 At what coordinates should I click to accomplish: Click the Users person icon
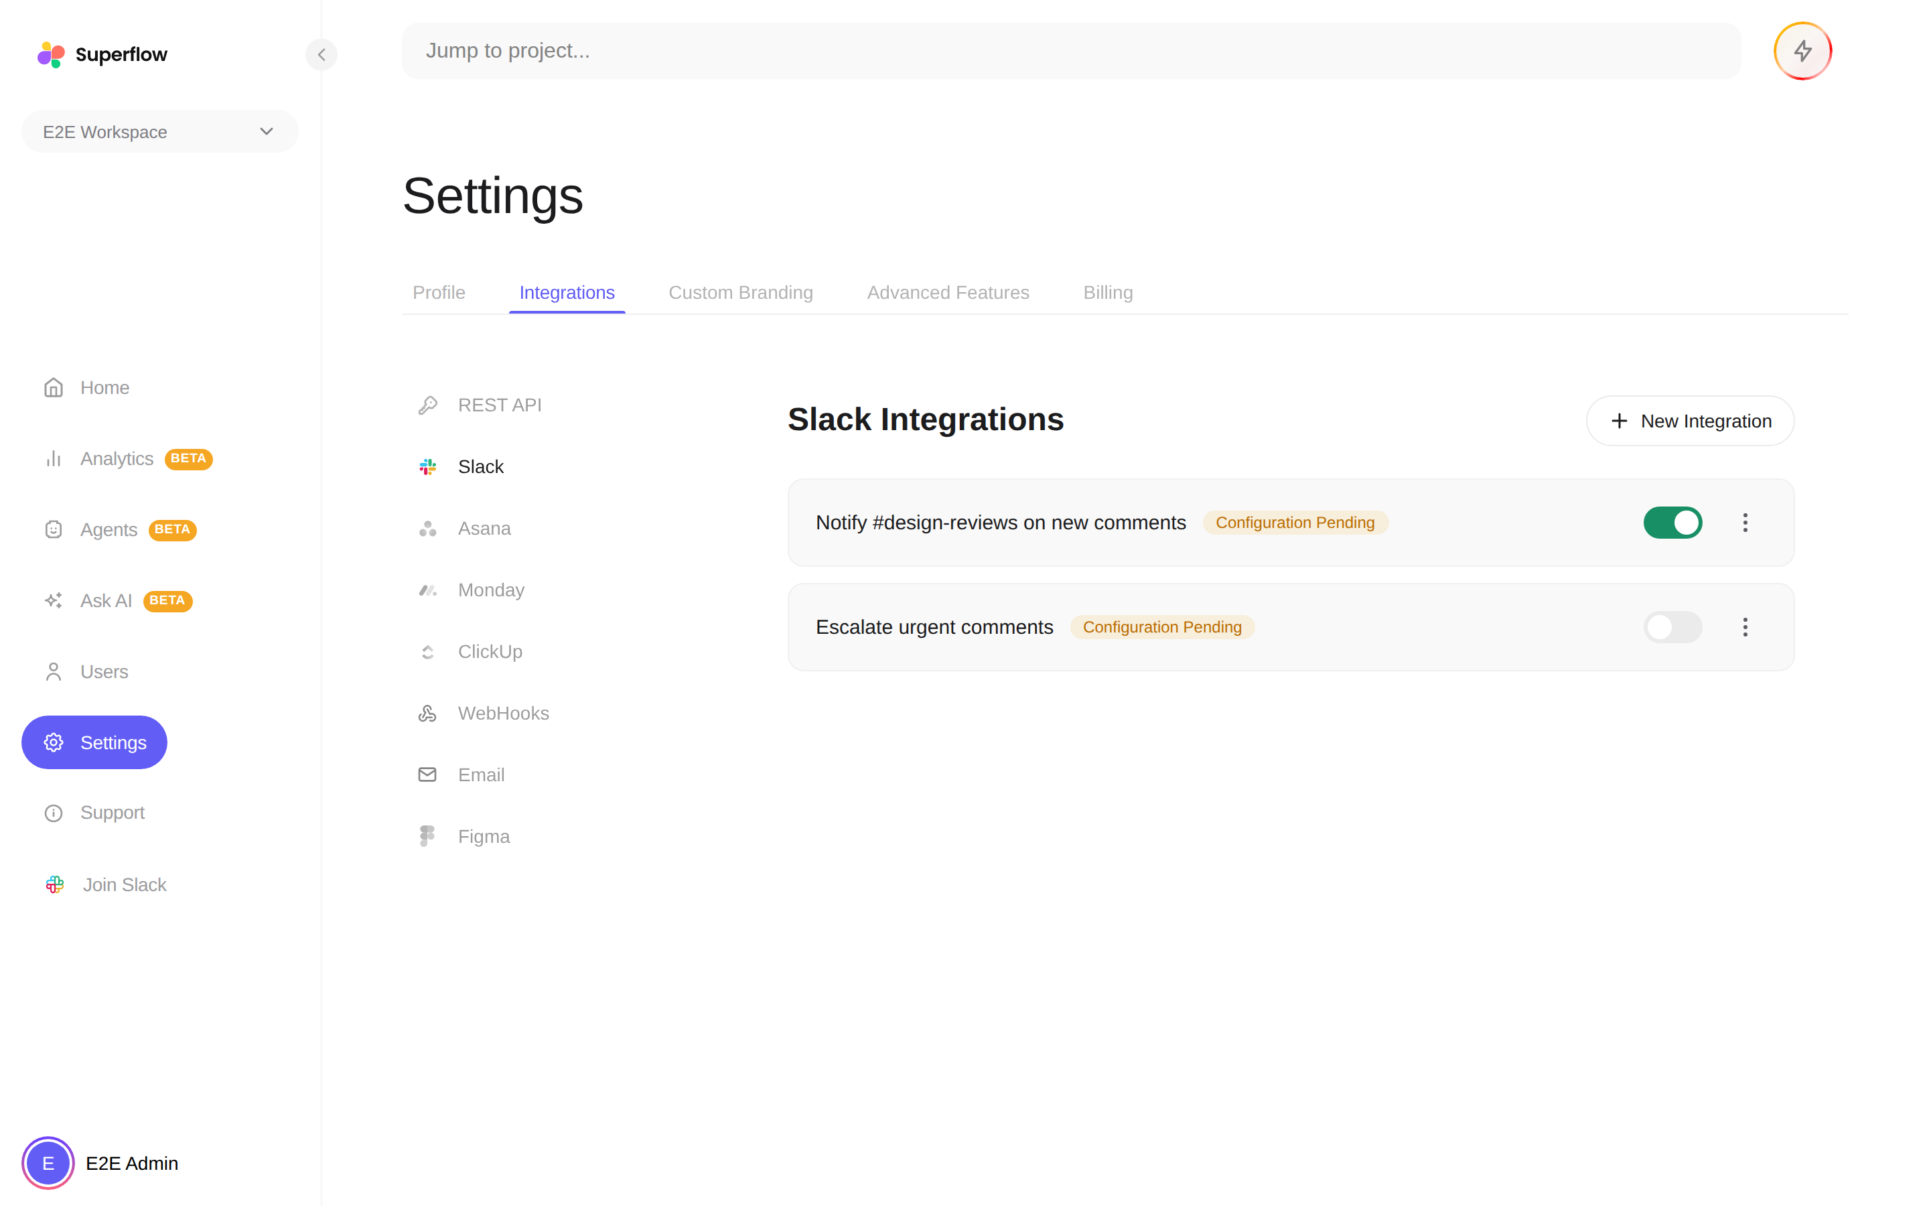54,671
